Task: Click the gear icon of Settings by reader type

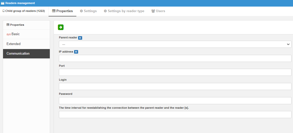Action: pyautogui.click(x=105, y=11)
